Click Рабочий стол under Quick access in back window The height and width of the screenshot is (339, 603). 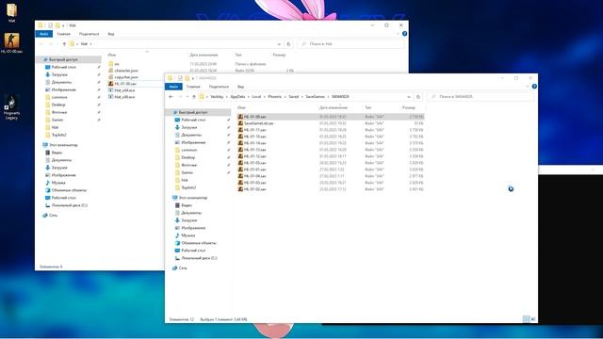coord(64,67)
